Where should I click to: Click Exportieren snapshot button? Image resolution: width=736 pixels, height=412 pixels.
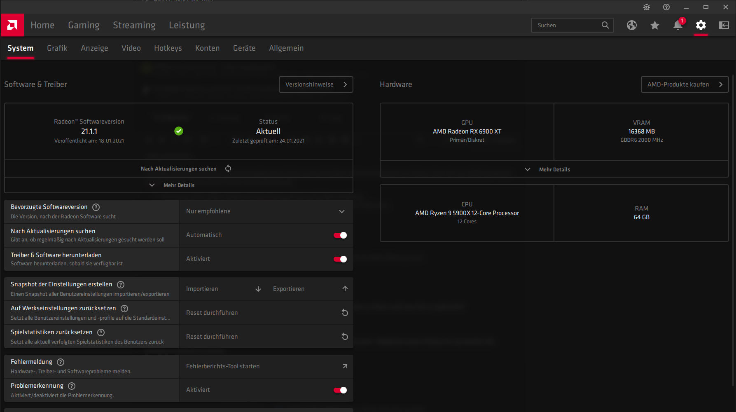310,289
